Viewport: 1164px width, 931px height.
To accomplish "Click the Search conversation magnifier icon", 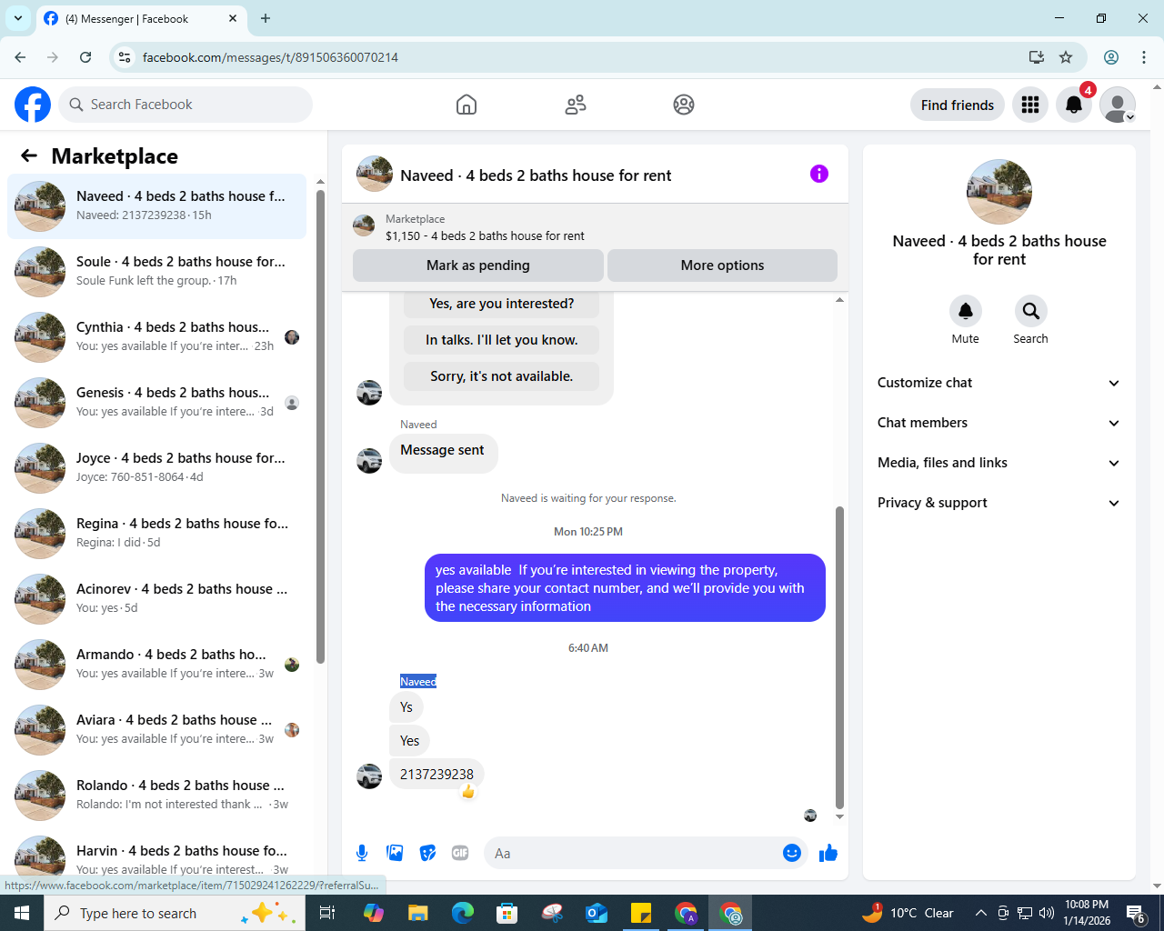I will point(1031,311).
